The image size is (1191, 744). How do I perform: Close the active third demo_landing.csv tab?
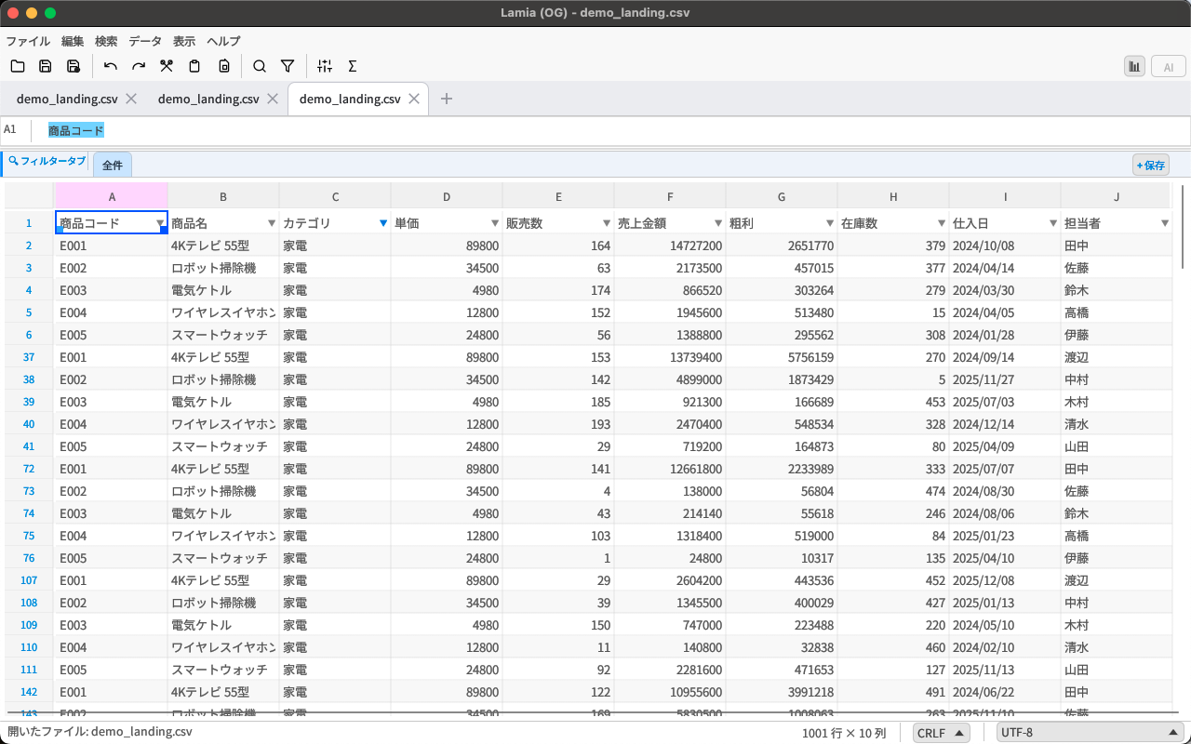414,99
